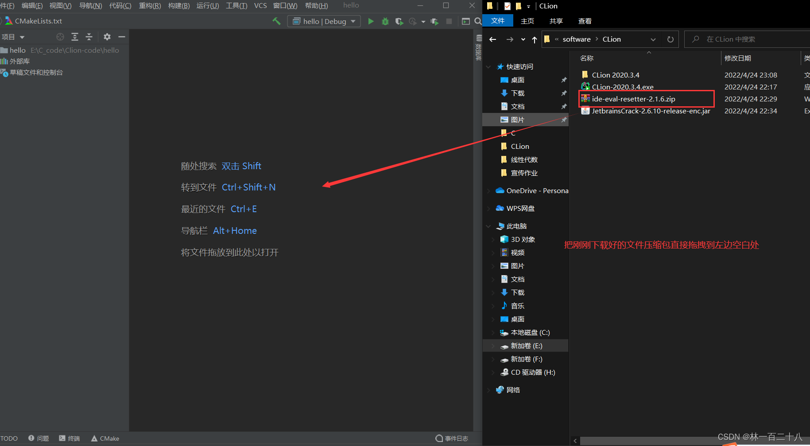
Task: Collapse the 快速访问 tree node
Action: point(488,67)
